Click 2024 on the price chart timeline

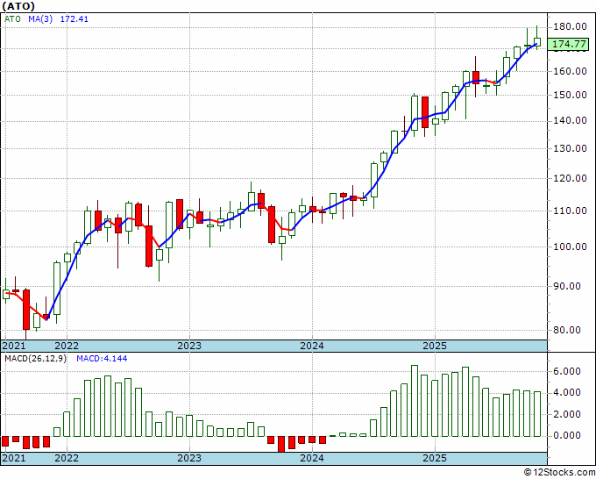[x=312, y=346]
